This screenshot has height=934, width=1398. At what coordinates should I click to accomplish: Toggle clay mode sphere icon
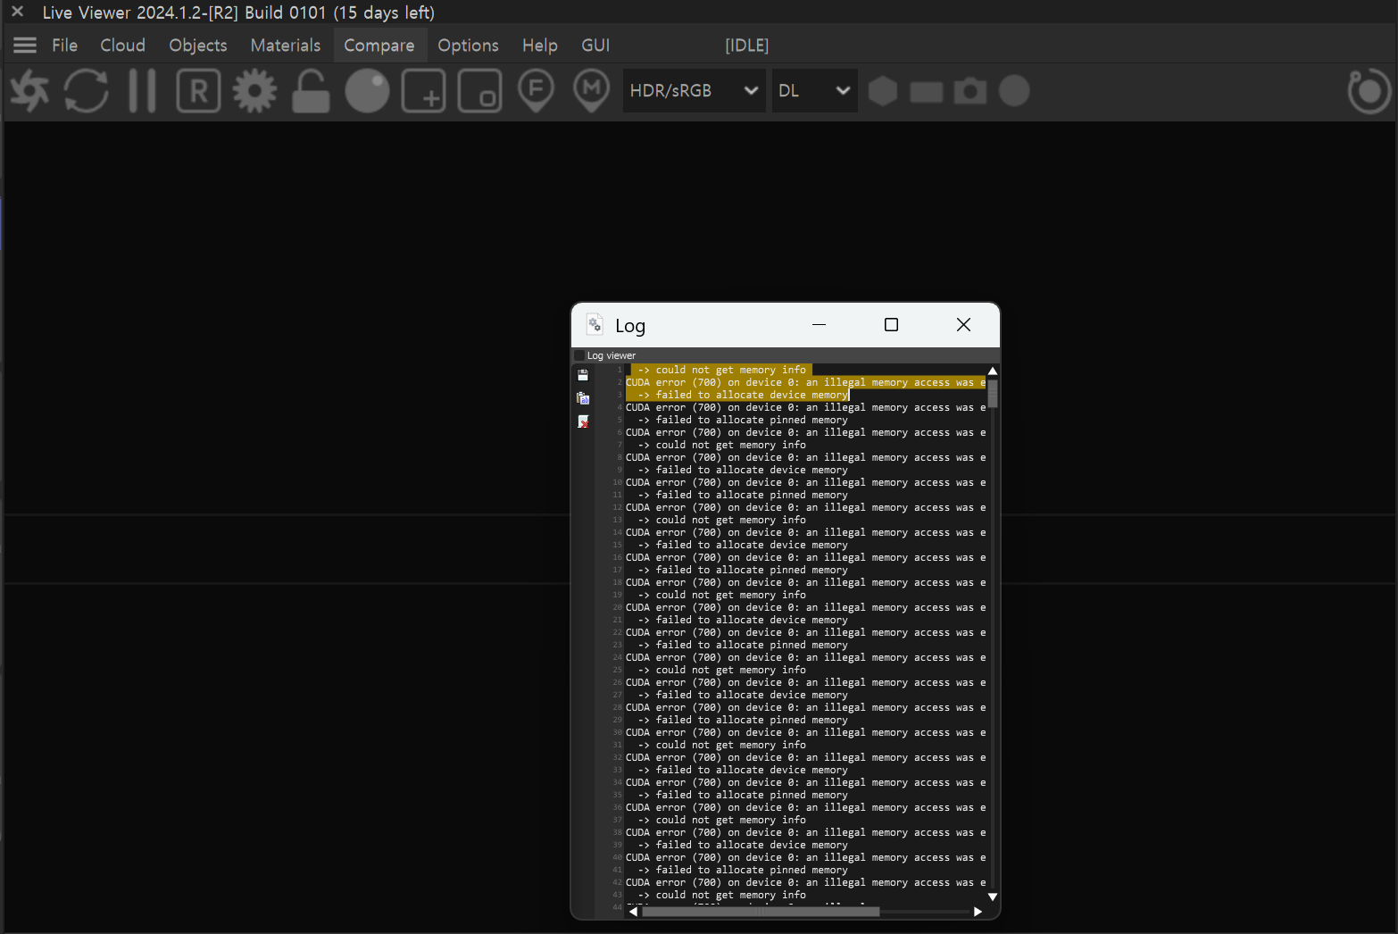click(367, 91)
